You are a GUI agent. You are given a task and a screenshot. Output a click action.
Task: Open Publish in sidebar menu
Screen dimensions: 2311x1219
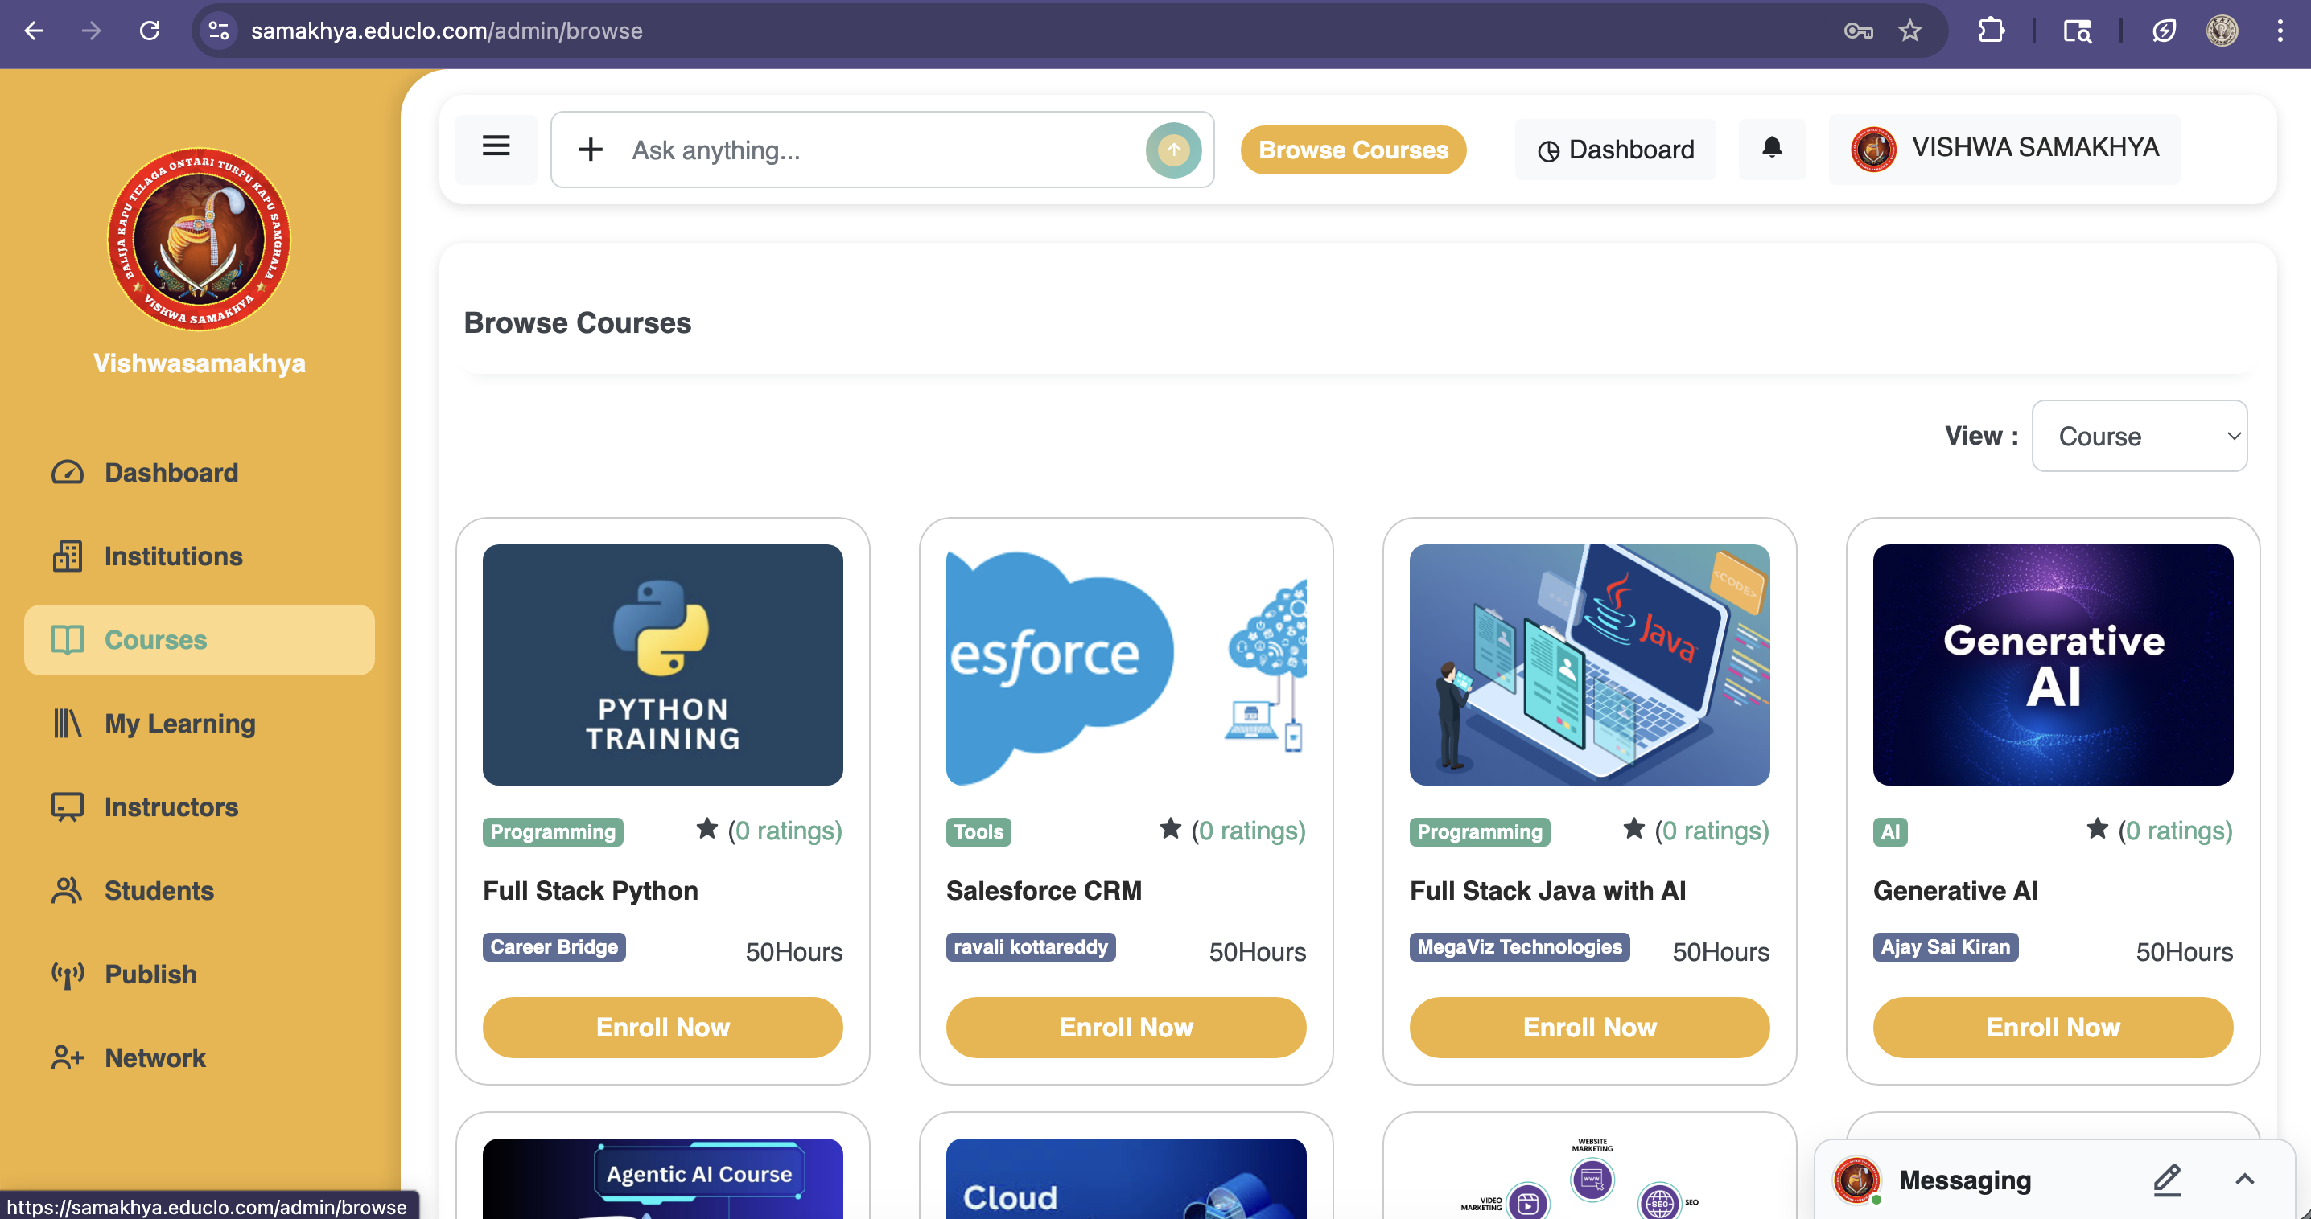(x=200, y=974)
